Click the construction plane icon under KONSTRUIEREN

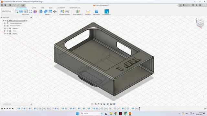pos(78,12)
